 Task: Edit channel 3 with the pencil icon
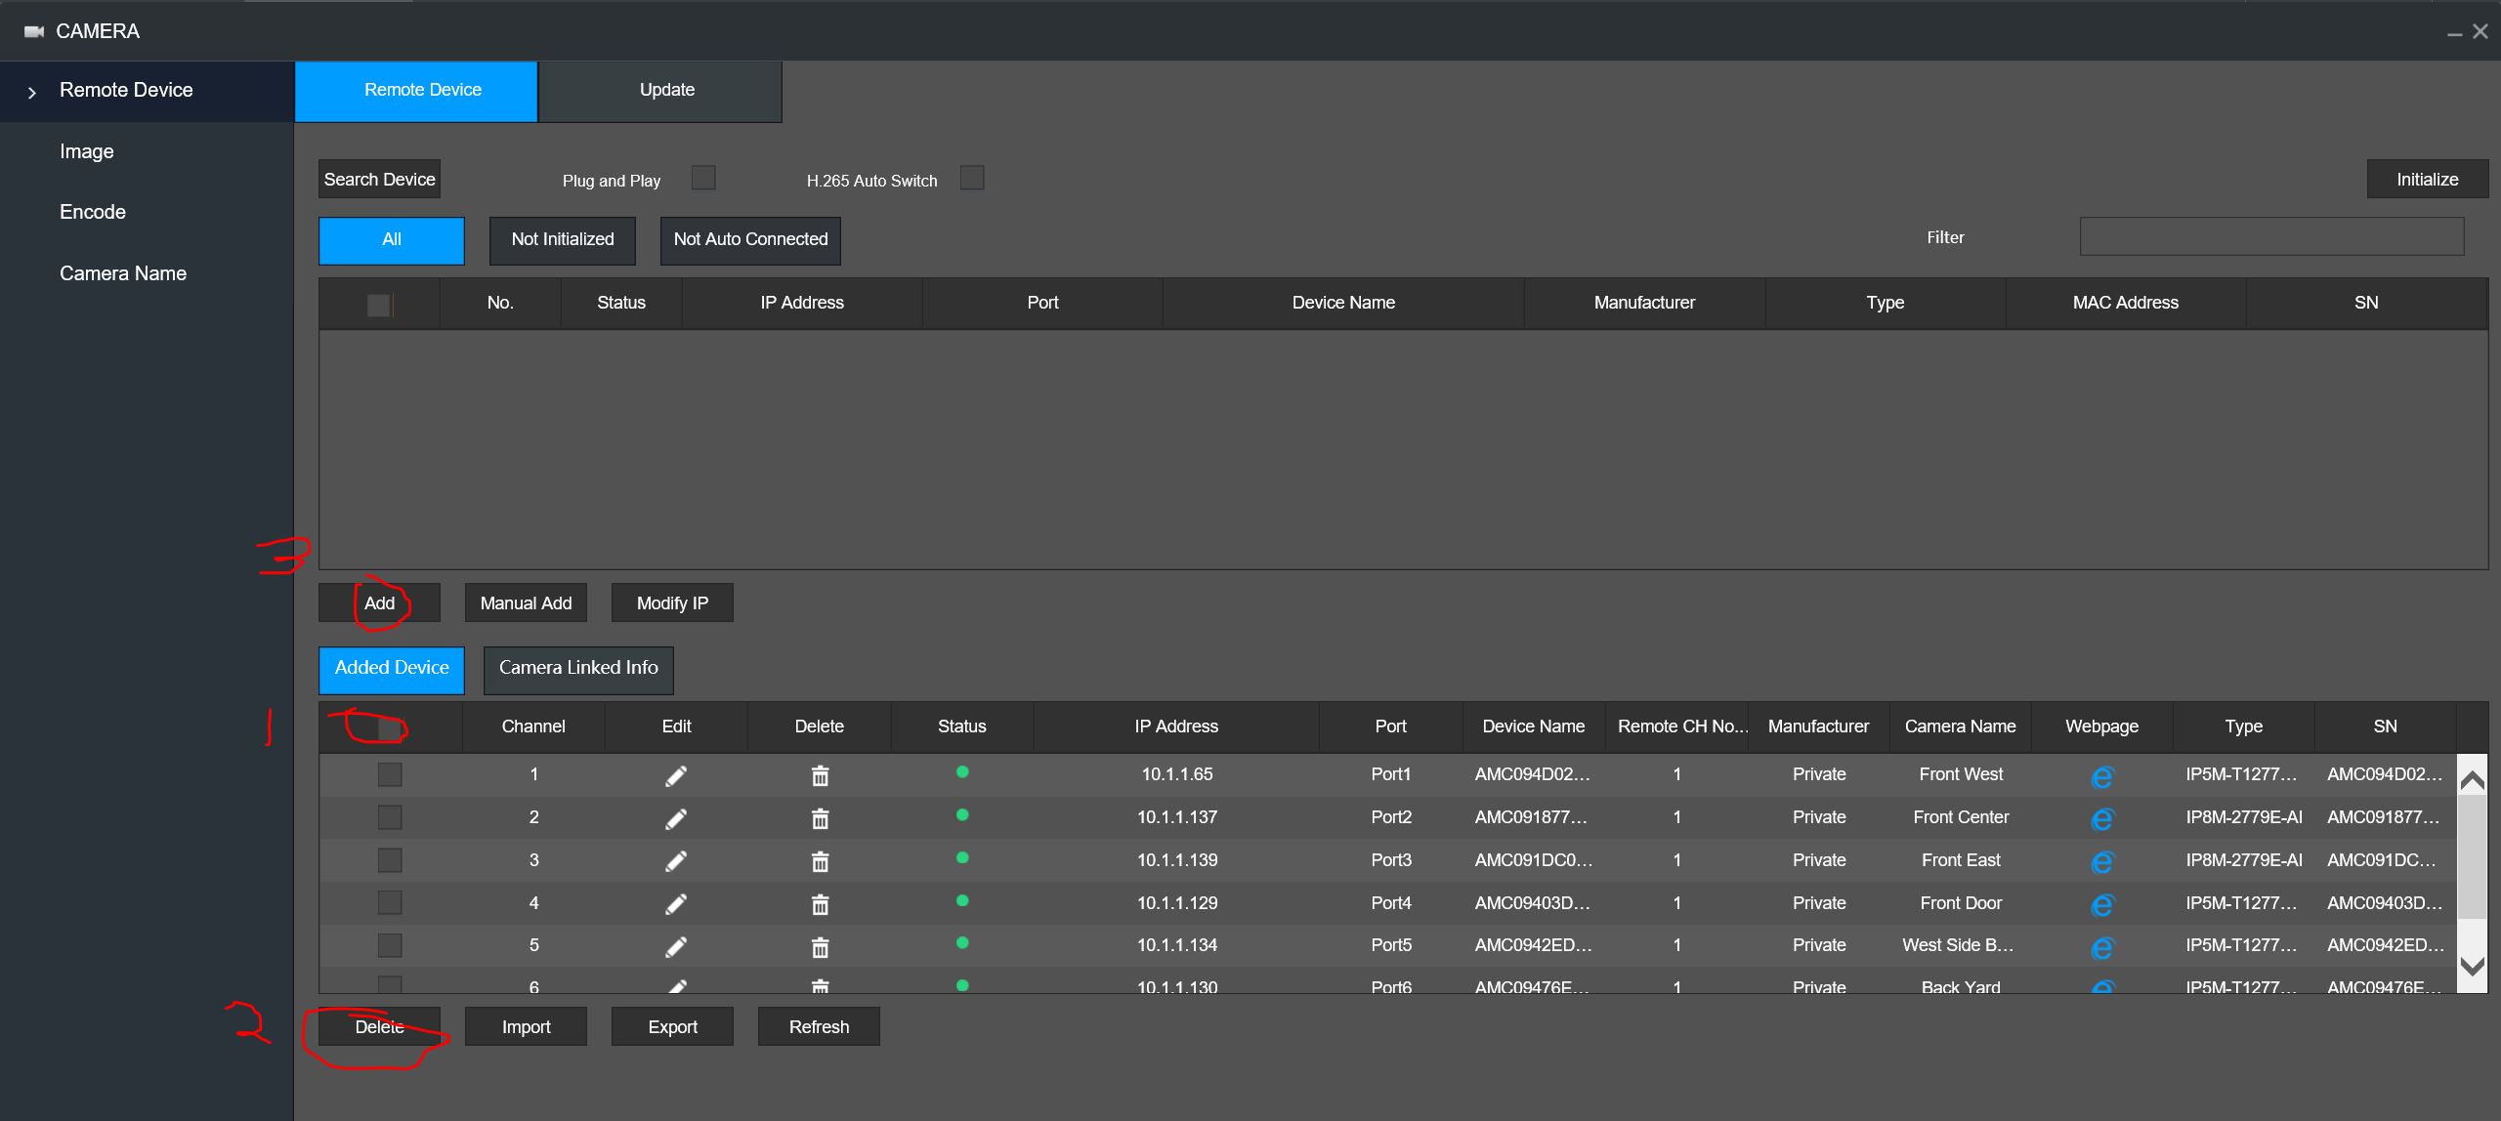(x=676, y=861)
